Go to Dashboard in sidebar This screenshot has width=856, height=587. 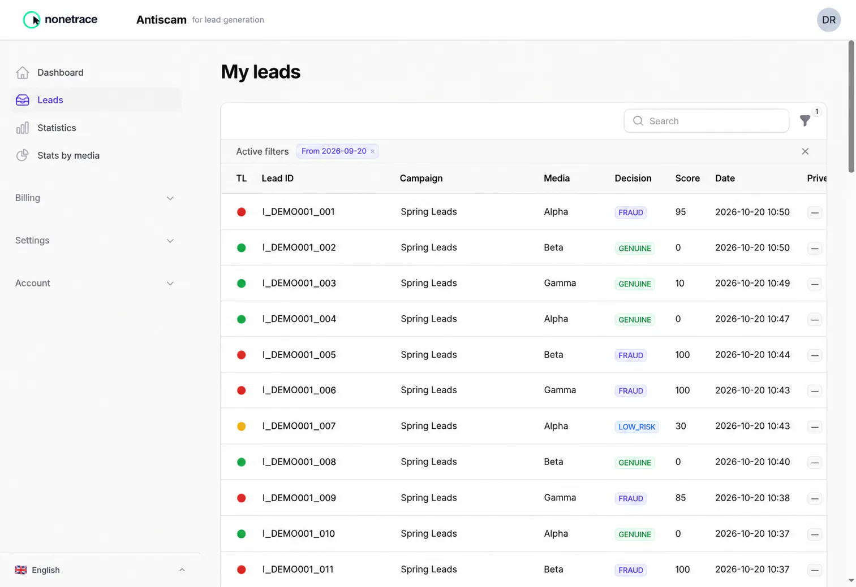96,72
